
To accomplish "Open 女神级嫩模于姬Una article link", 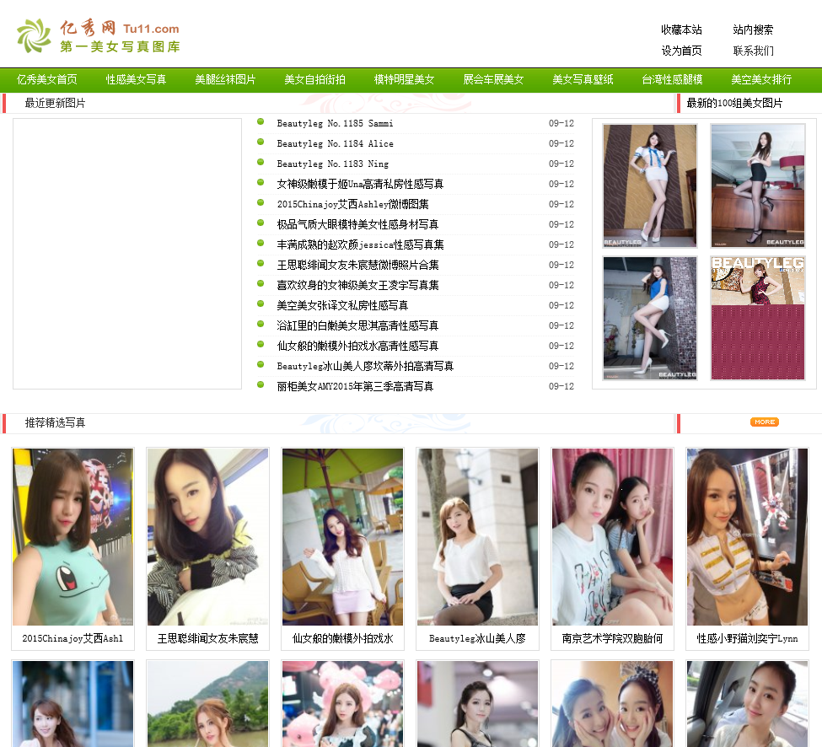I will pos(360,184).
